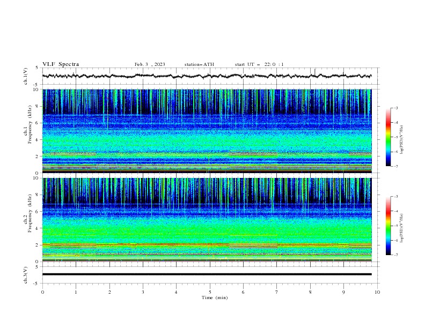Click the ch.1 spectrogram image
This screenshot has width=425, height=328.
click(x=207, y=131)
